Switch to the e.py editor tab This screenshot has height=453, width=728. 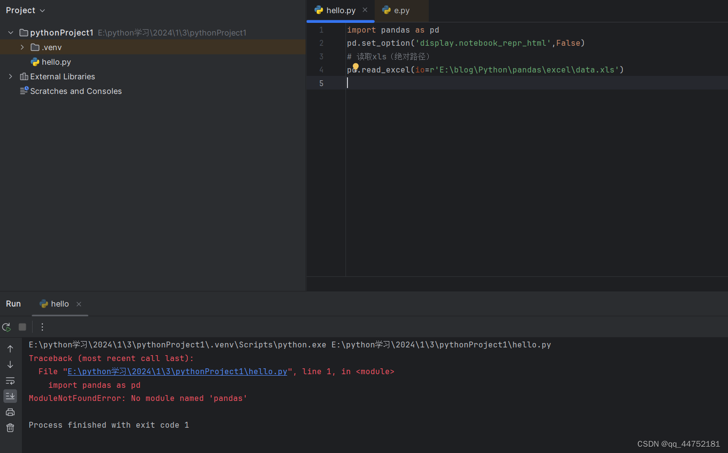(401, 10)
